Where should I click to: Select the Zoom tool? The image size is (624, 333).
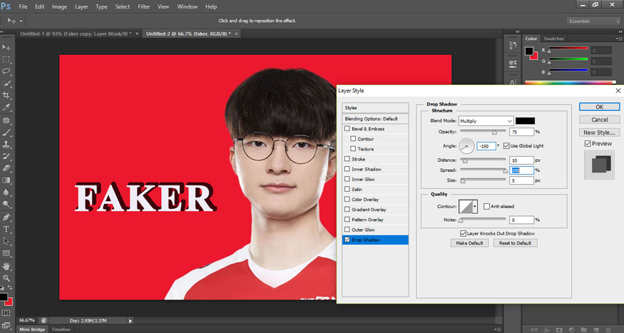tap(6, 278)
